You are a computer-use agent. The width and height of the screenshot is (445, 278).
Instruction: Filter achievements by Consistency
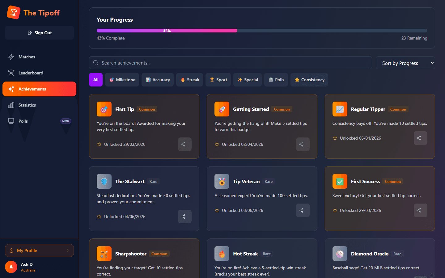click(309, 80)
